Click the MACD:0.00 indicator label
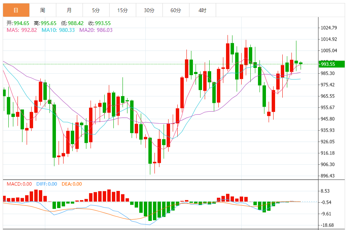 [x=19, y=184]
